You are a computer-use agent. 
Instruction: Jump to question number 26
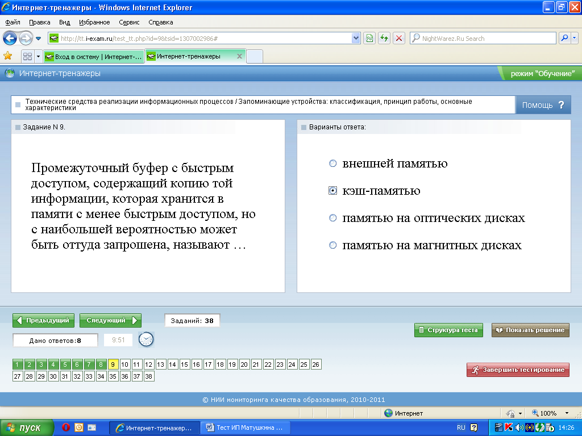click(x=315, y=364)
